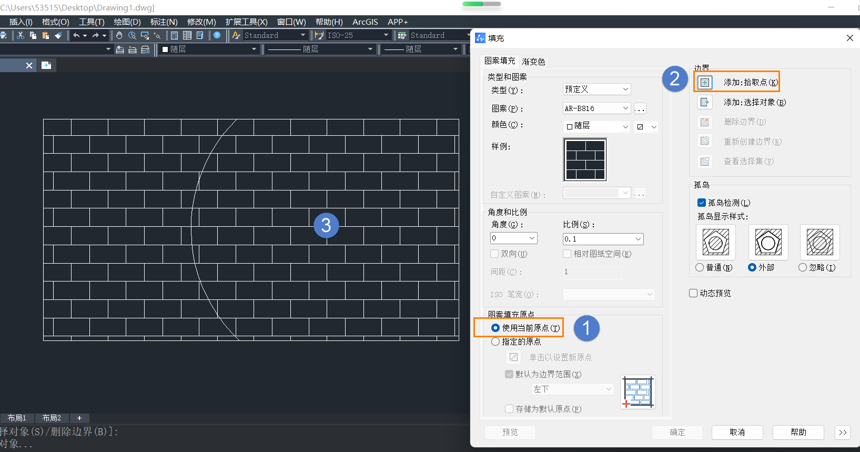Open the 类型 预定义 dropdown
The height and width of the screenshot is (452, 860).
596,89
